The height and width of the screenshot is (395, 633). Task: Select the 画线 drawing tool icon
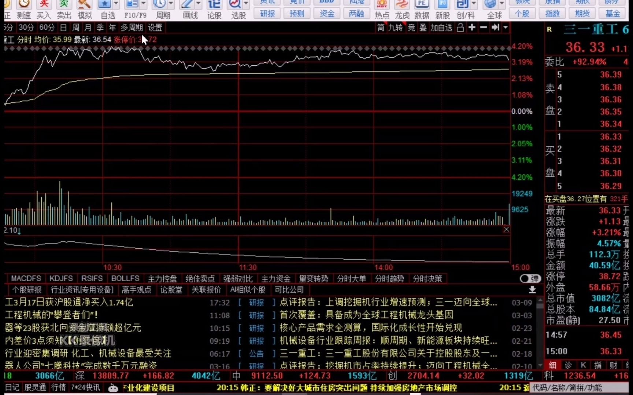187,4
